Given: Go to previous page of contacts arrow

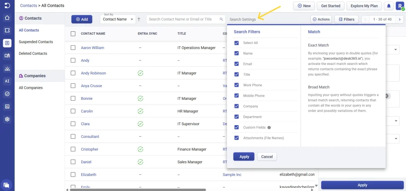Looking at the screenshot, I should click(365, 19).
